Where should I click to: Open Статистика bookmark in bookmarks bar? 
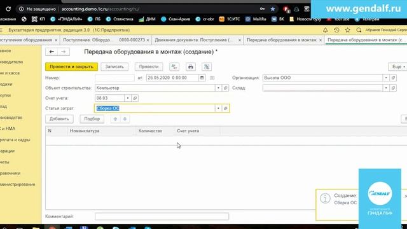click(120, 19)
